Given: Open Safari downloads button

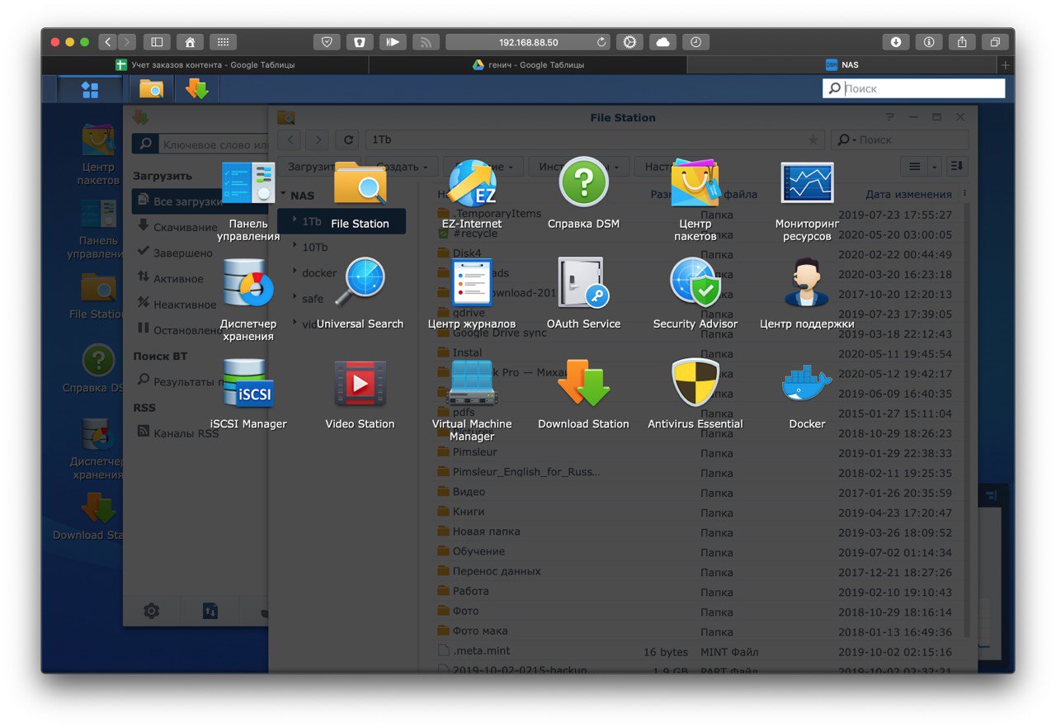Looking at the screenshot, I should pyautogui.click(x=896, y=42).
